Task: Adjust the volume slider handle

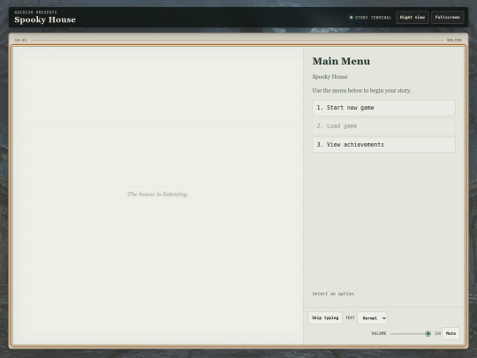Action: 428,333
